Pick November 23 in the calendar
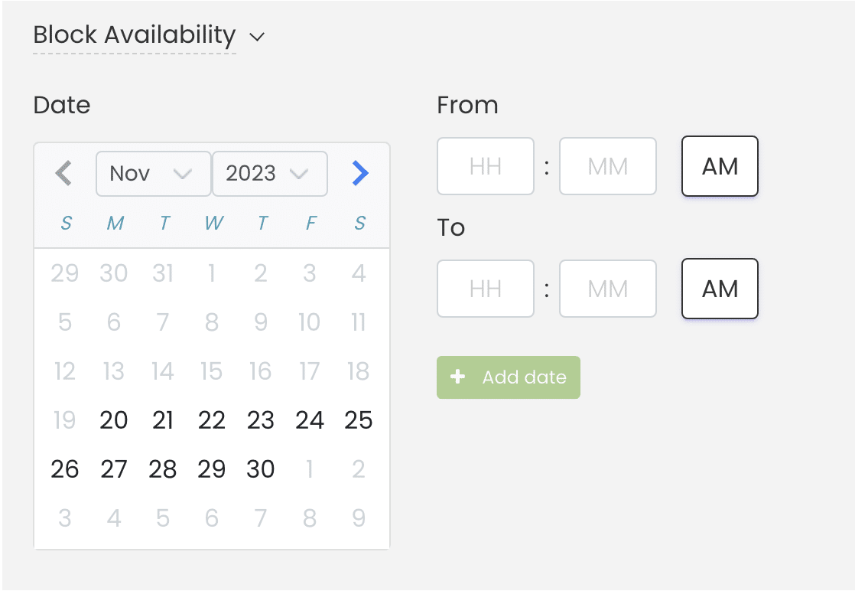855x591 pixels. [x=261, y=420]
